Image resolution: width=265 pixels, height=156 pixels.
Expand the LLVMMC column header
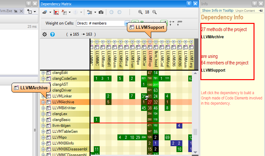97,42
